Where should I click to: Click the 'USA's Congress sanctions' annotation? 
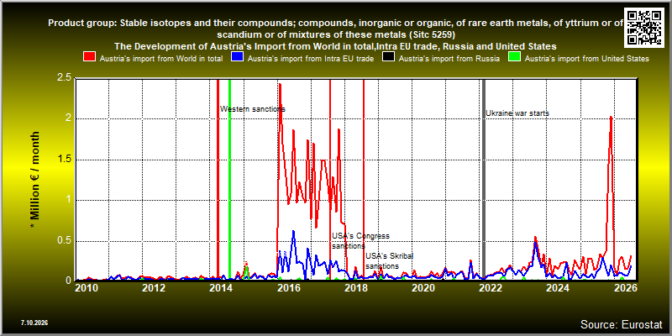360,241
